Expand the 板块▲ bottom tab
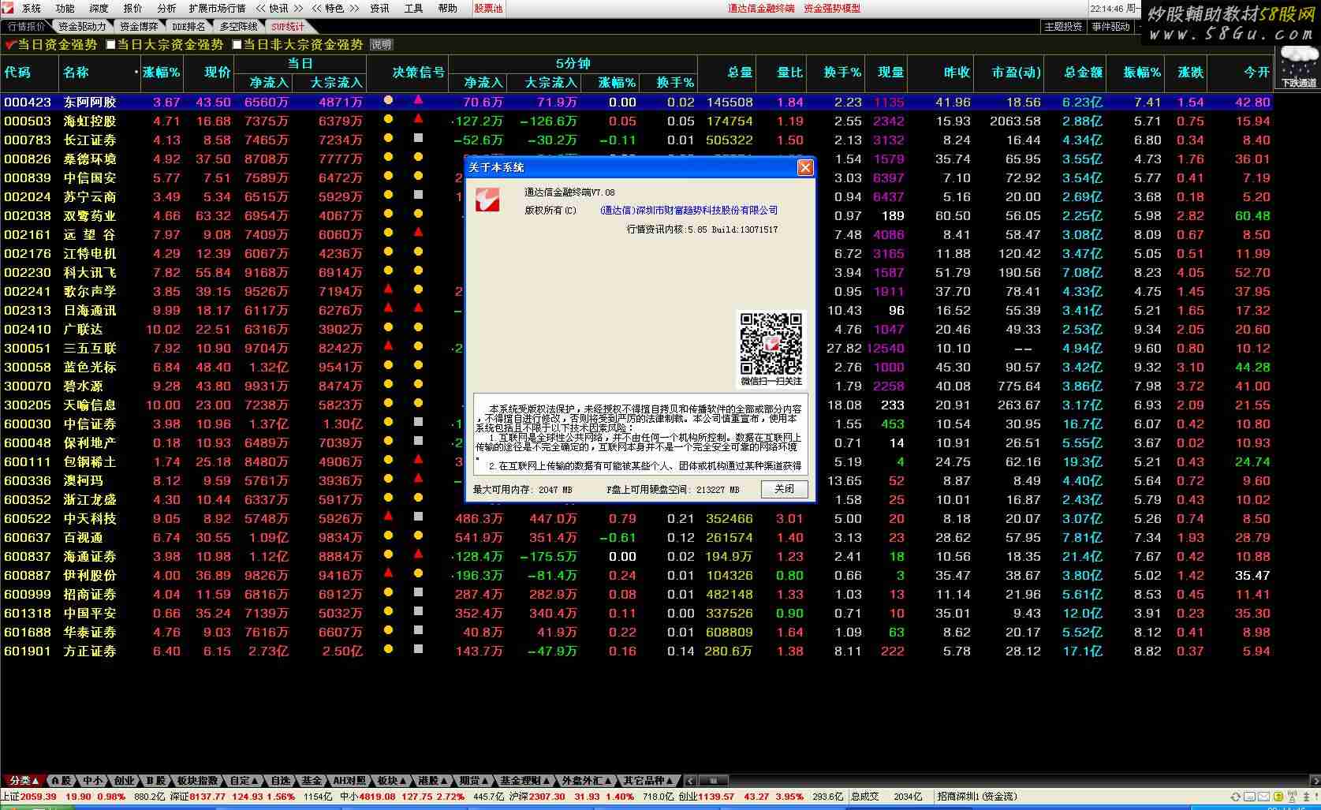The width and height of the screenshot is (1321, 810). pos(391,781)
